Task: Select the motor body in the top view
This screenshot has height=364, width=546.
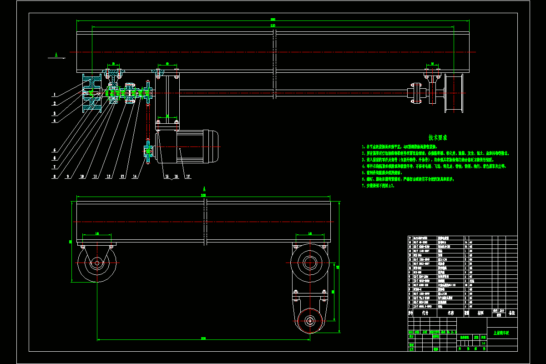Action: [x=186, y=147]
